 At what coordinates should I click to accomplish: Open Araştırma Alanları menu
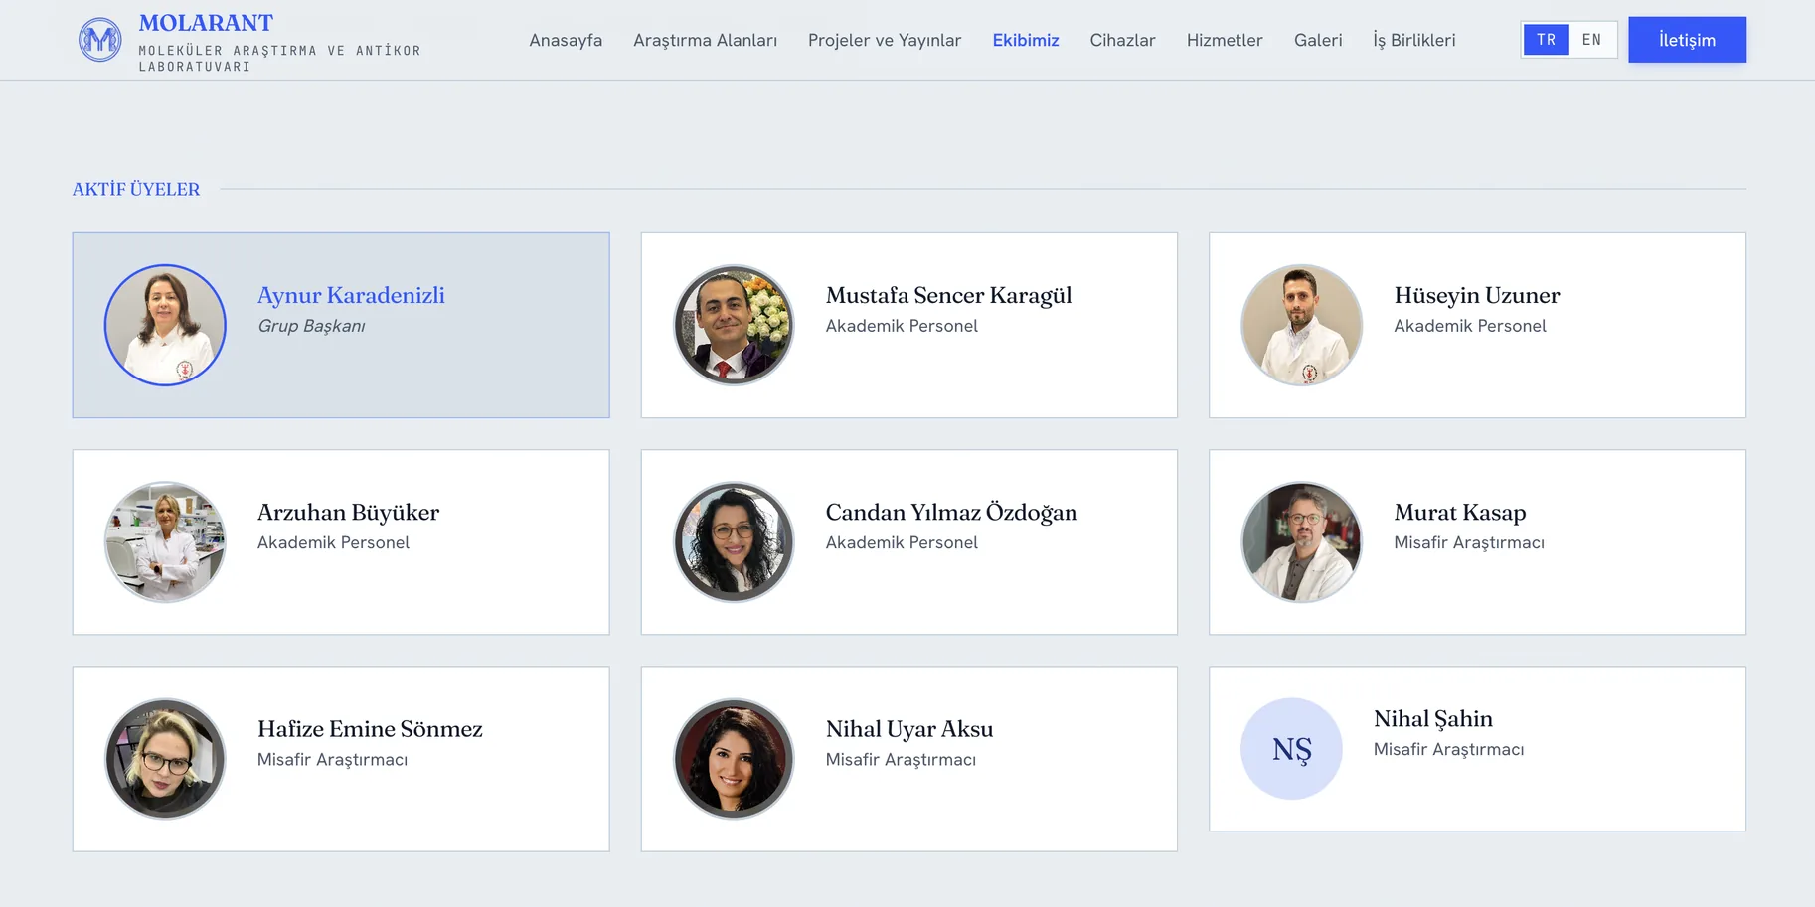tap(705, 40)
